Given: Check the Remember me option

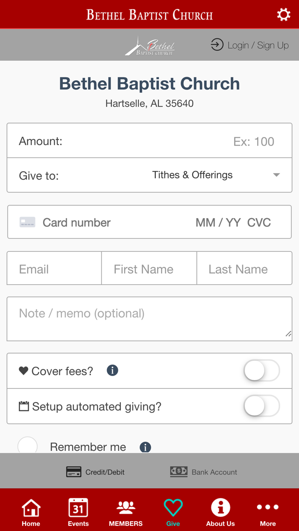Looking at the screenshot, I should [x=28, y=446].
